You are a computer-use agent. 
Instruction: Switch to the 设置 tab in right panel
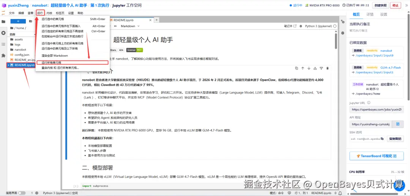pyautogui.click(x=383, y=14)
